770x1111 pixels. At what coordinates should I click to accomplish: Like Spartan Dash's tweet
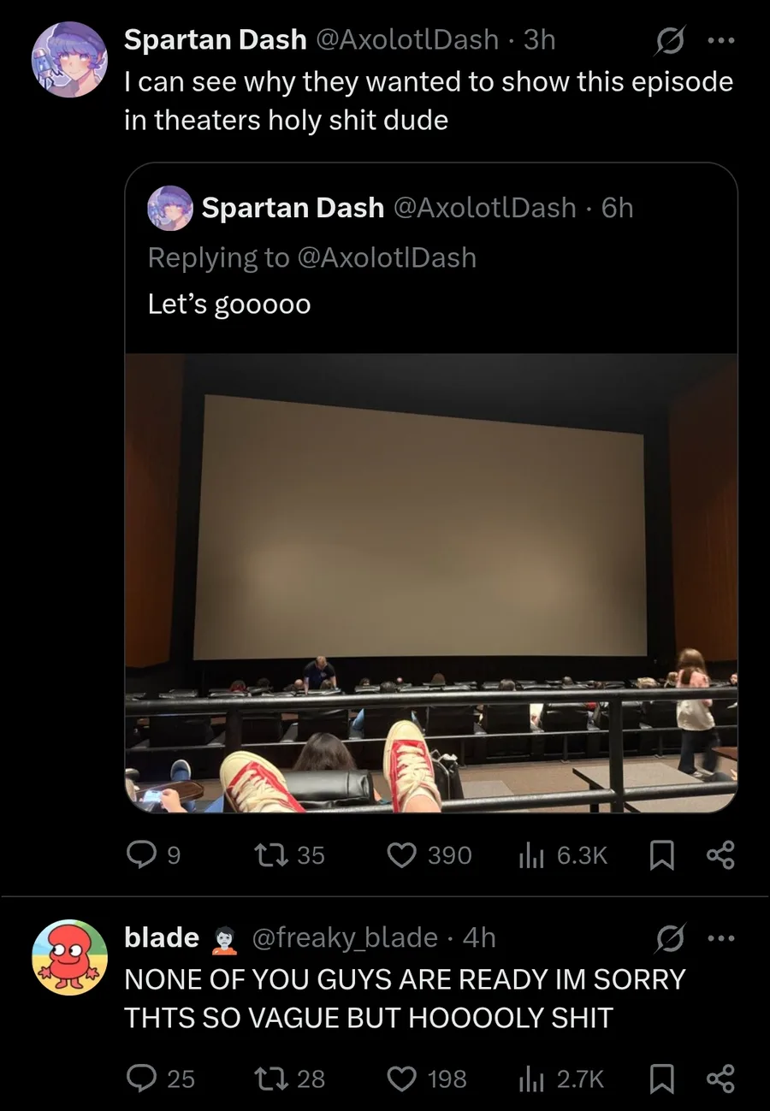point(400,854)
